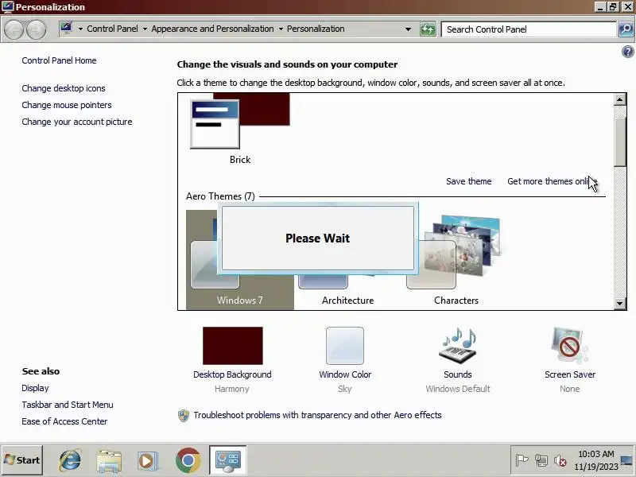Click the green Refresh button
The height and width of the screenshot is (477, 636).
point(428,29)
